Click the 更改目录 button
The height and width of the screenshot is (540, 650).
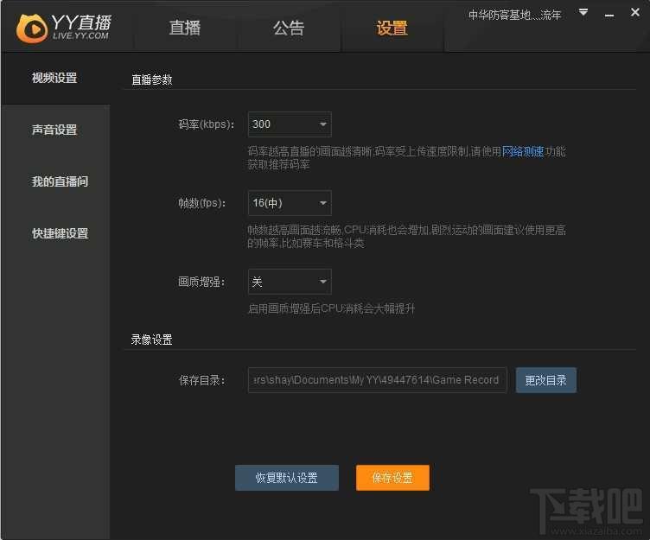click(546, 380)
